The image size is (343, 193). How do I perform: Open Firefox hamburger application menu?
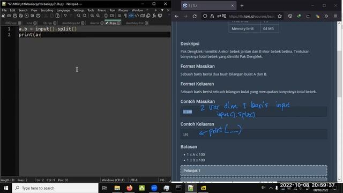[x=335, y=16]
